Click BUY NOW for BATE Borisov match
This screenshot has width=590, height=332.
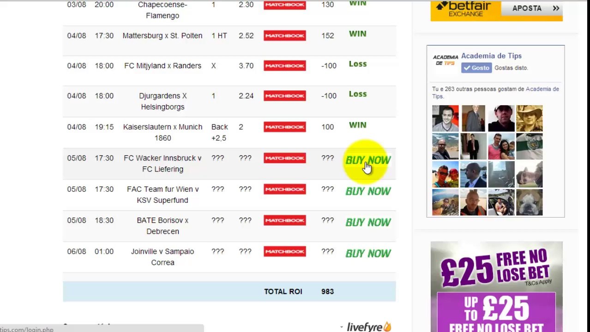point(368,222)
